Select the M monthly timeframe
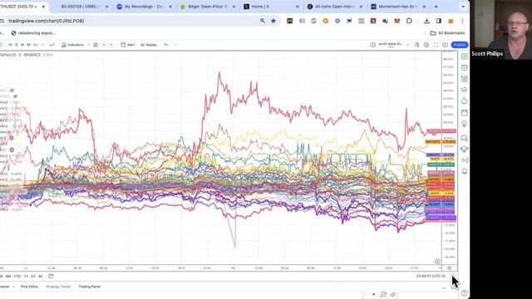532x299 pixels. click(x=28, y=45)
